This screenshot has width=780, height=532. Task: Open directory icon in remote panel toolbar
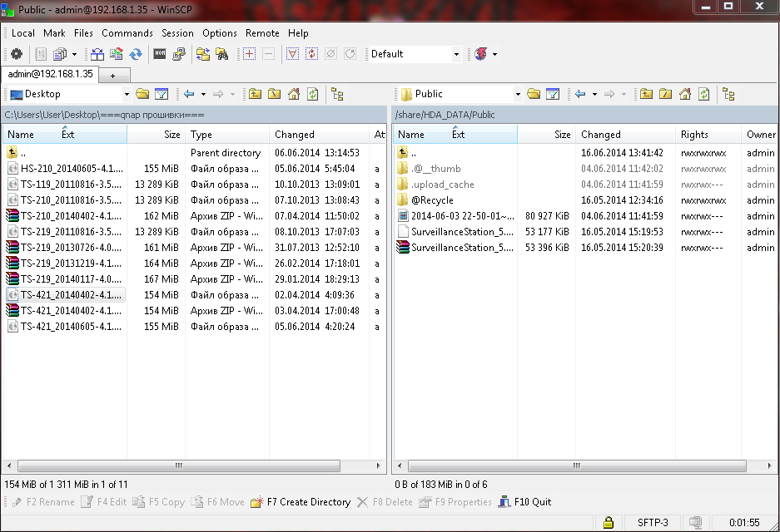pos(534,94)
